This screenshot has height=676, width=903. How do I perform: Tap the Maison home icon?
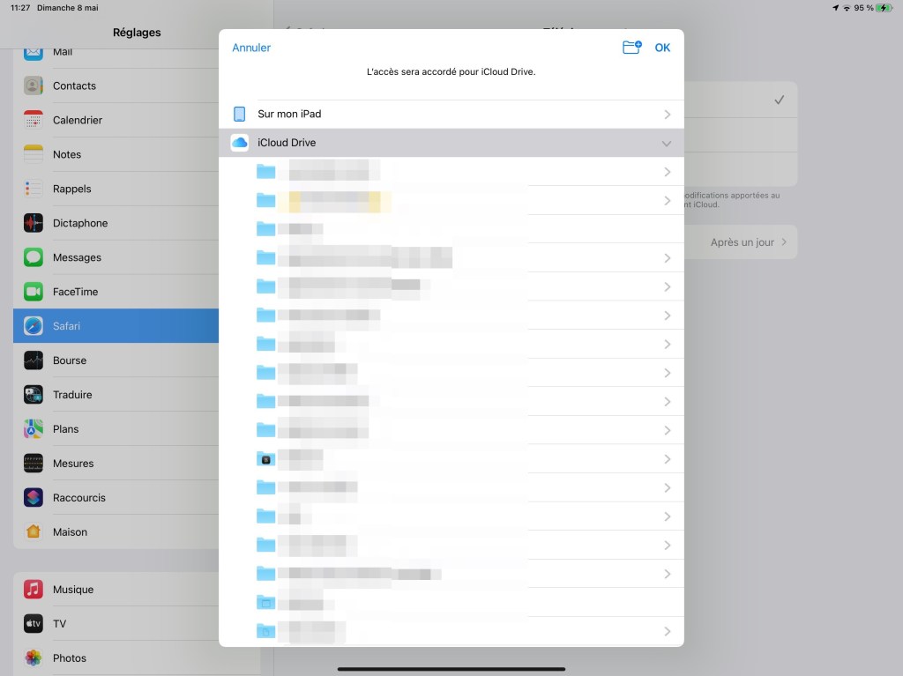tap(34, 532)
